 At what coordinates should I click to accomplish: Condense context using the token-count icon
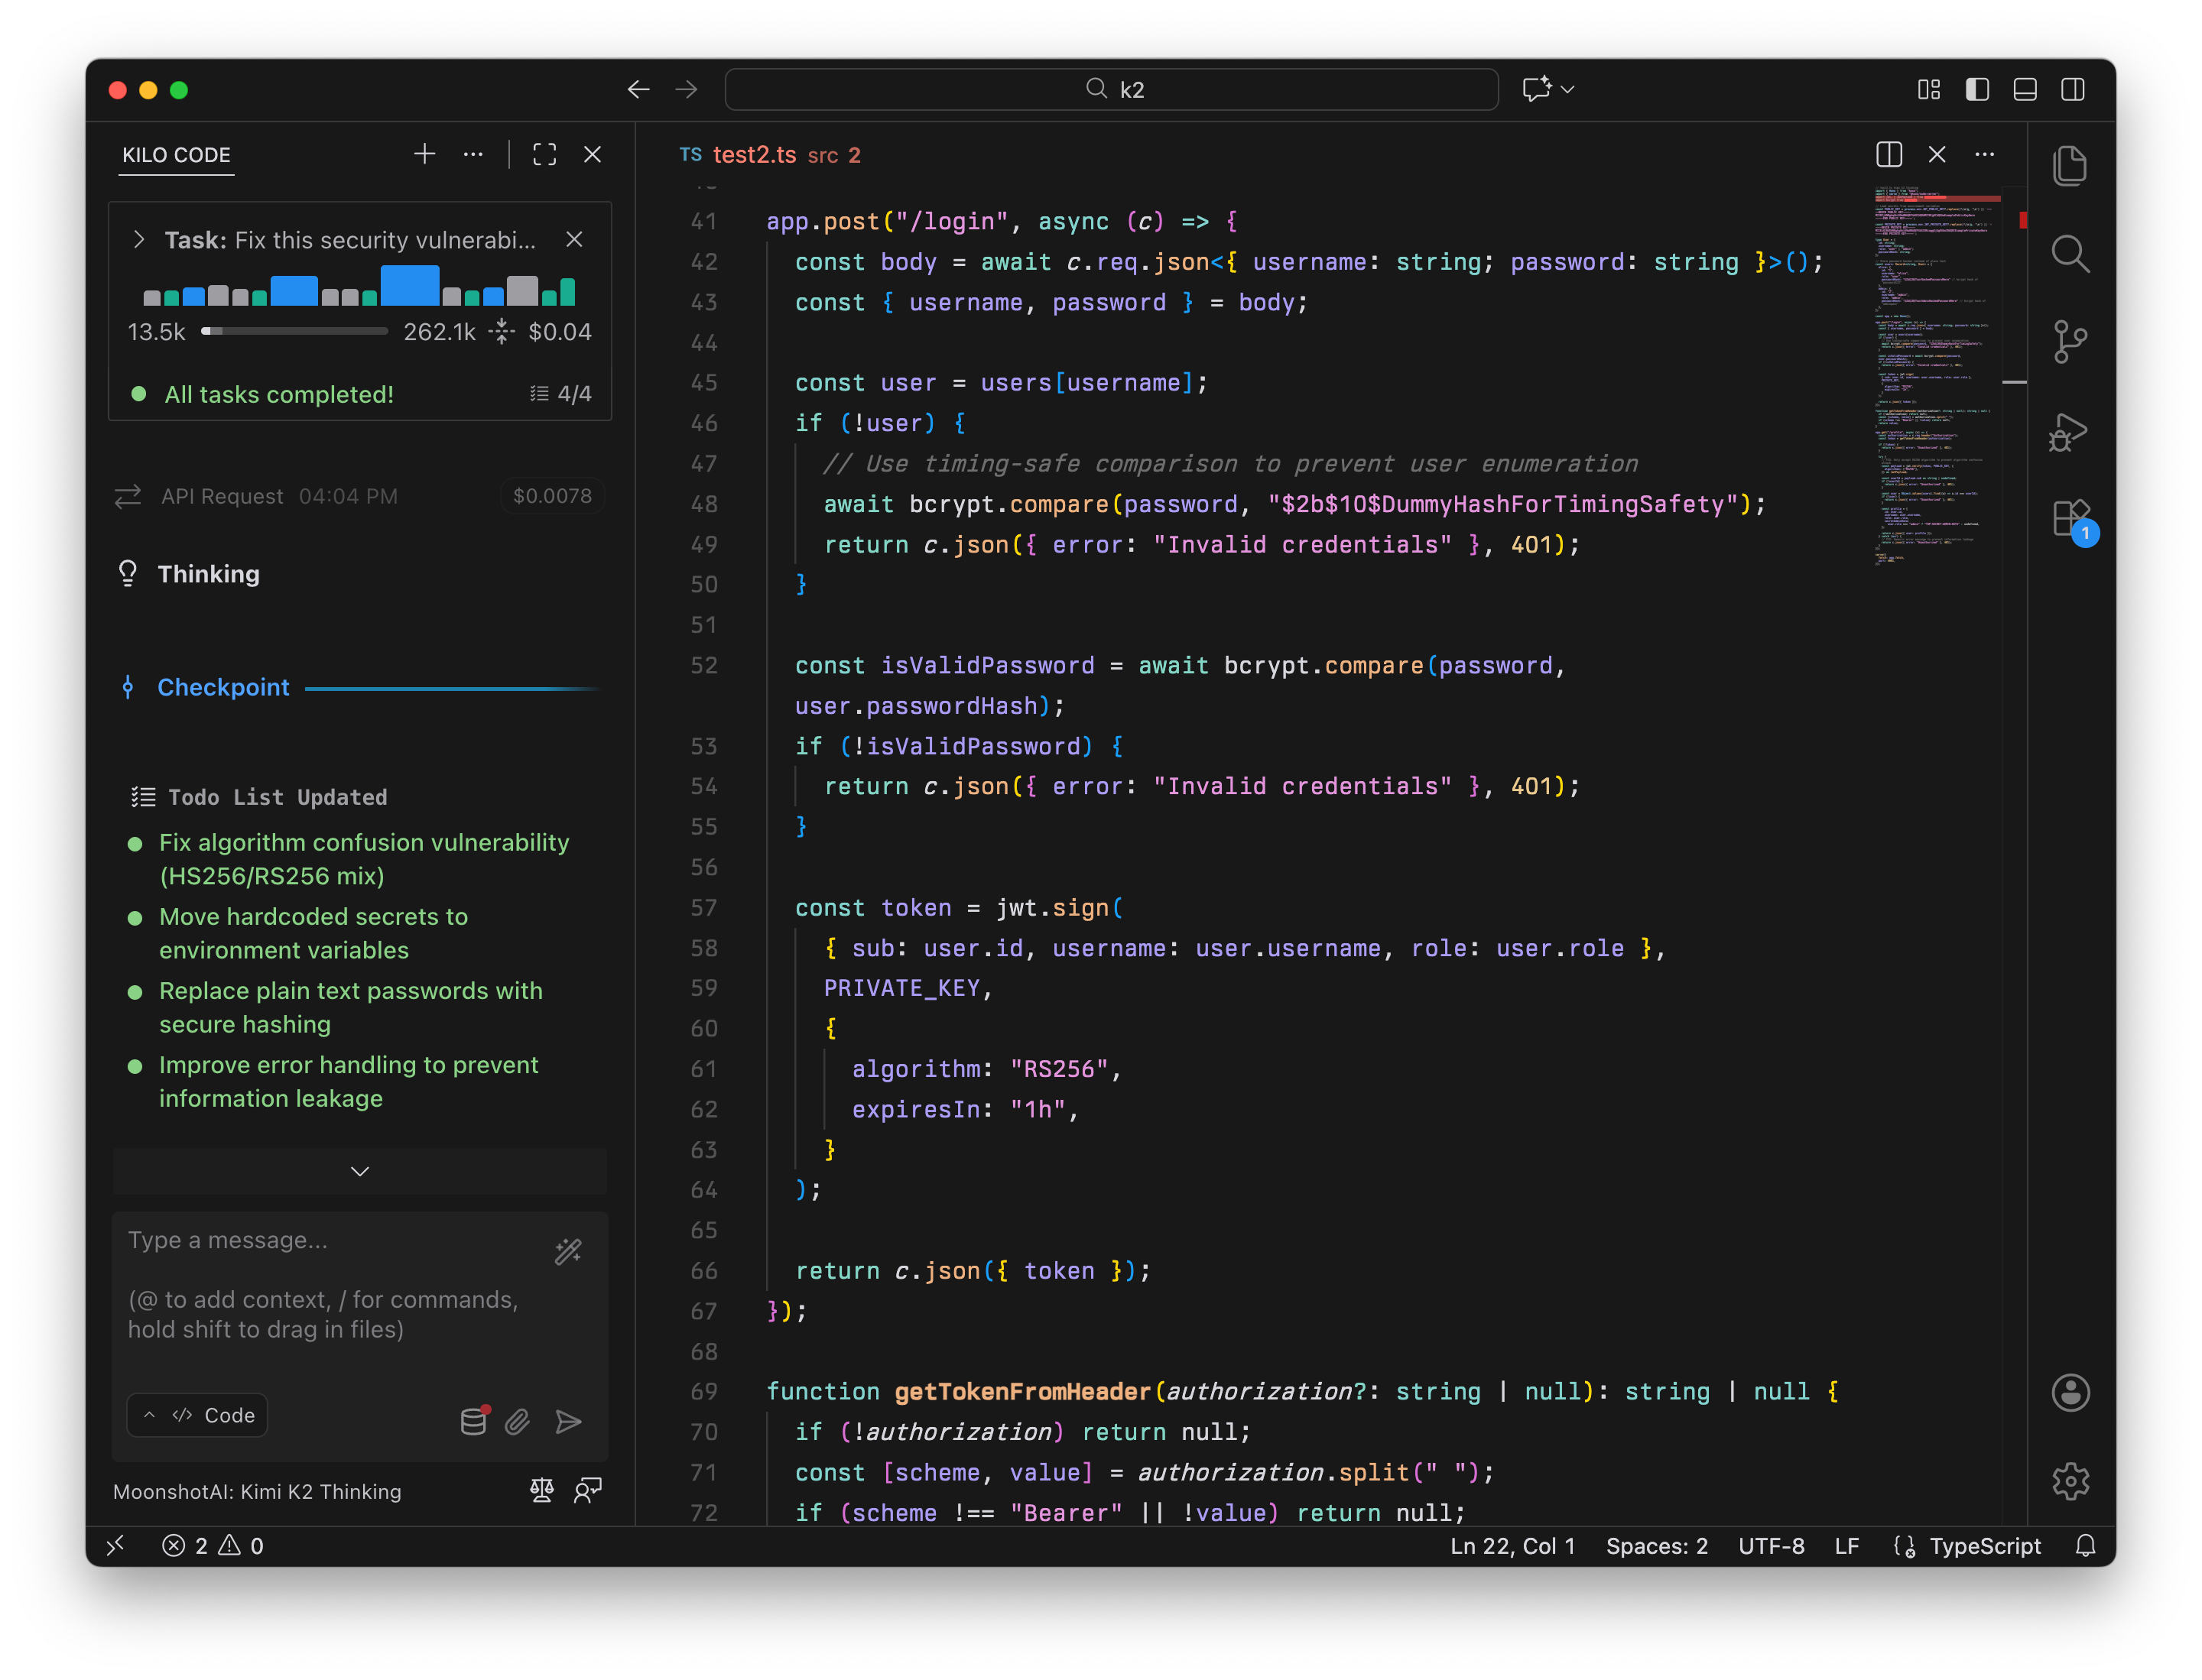tap(502, 332)
